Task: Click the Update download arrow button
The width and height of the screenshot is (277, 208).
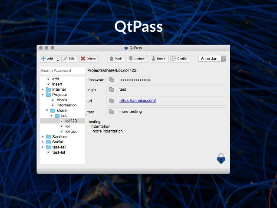Action: 137,59
